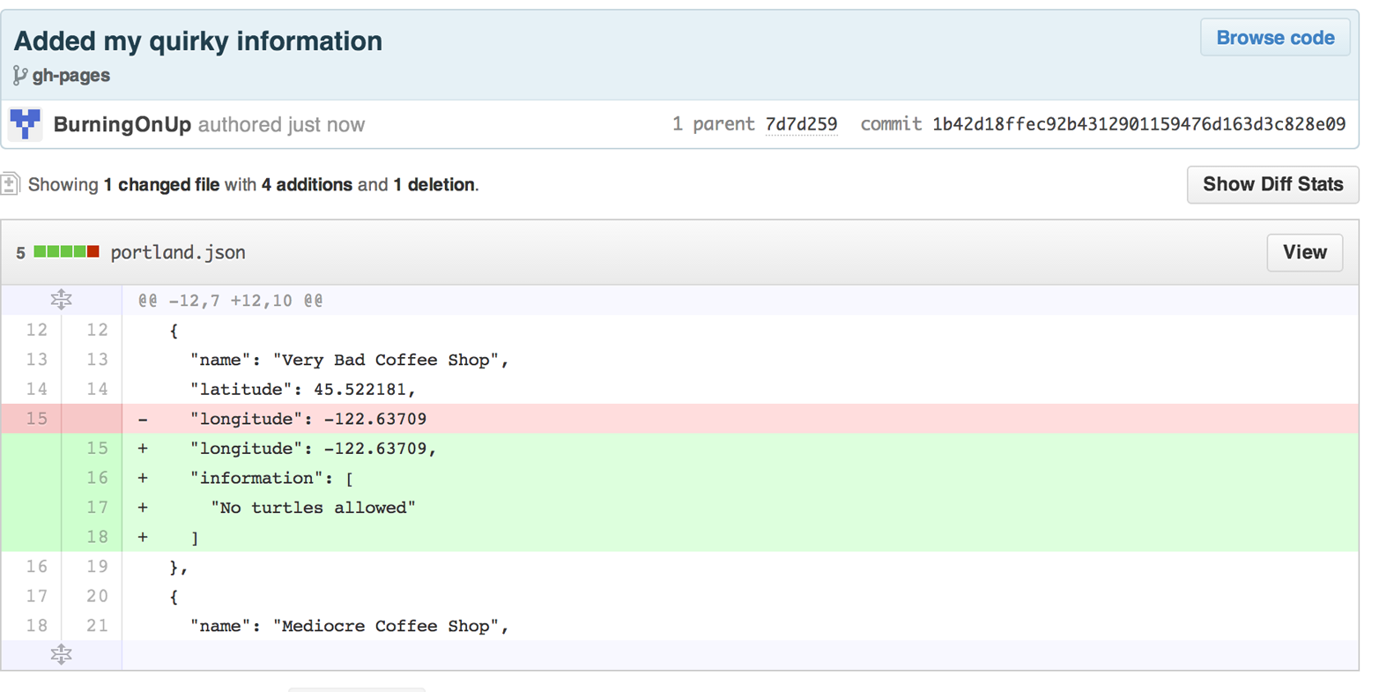Open the BurningOnUp author profile link
The height and width of the screenshot is (692, 1379).
pos(122,124)
